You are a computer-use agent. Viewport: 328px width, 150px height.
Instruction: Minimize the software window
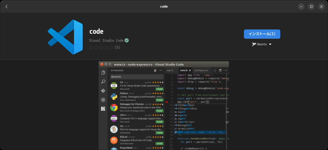[x=301, y=7]
